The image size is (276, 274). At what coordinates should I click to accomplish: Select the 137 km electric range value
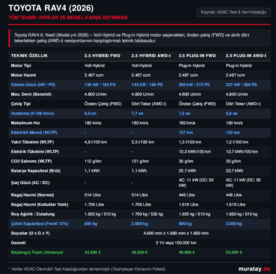click(x=186, y=133)
